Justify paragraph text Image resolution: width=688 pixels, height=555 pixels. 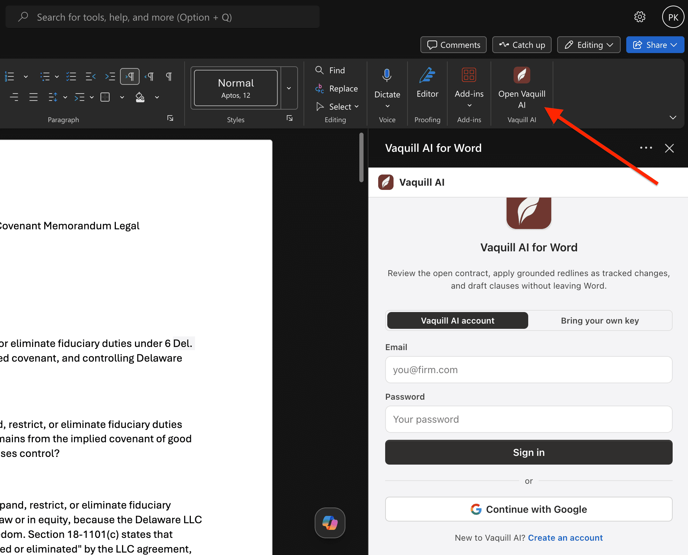click(x=33, y=97)
